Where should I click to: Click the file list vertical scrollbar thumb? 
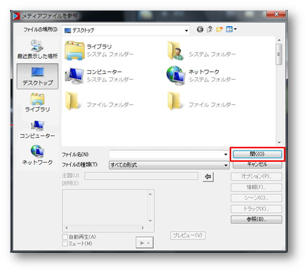point(279,54)
